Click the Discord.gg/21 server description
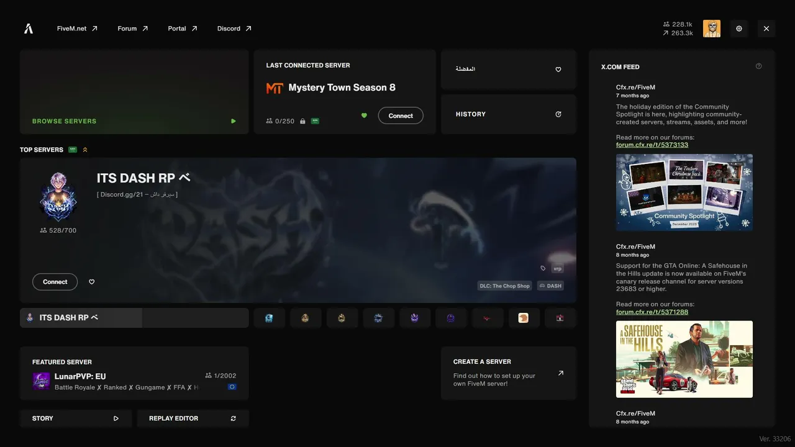Viewport: 795px width, 447px height. point(137,194)
